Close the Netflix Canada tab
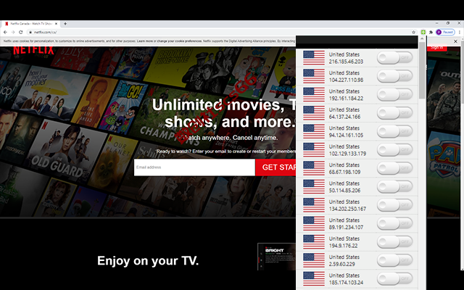The height and width of the screenshot is (290, 464). tap(57, 24)
